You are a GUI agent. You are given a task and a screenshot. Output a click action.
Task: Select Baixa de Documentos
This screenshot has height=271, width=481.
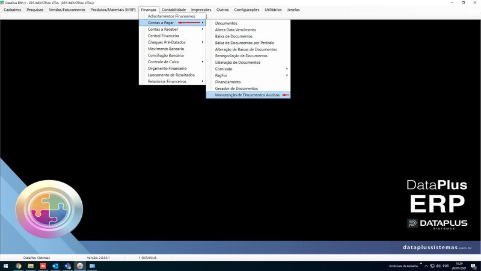[248, 36]
